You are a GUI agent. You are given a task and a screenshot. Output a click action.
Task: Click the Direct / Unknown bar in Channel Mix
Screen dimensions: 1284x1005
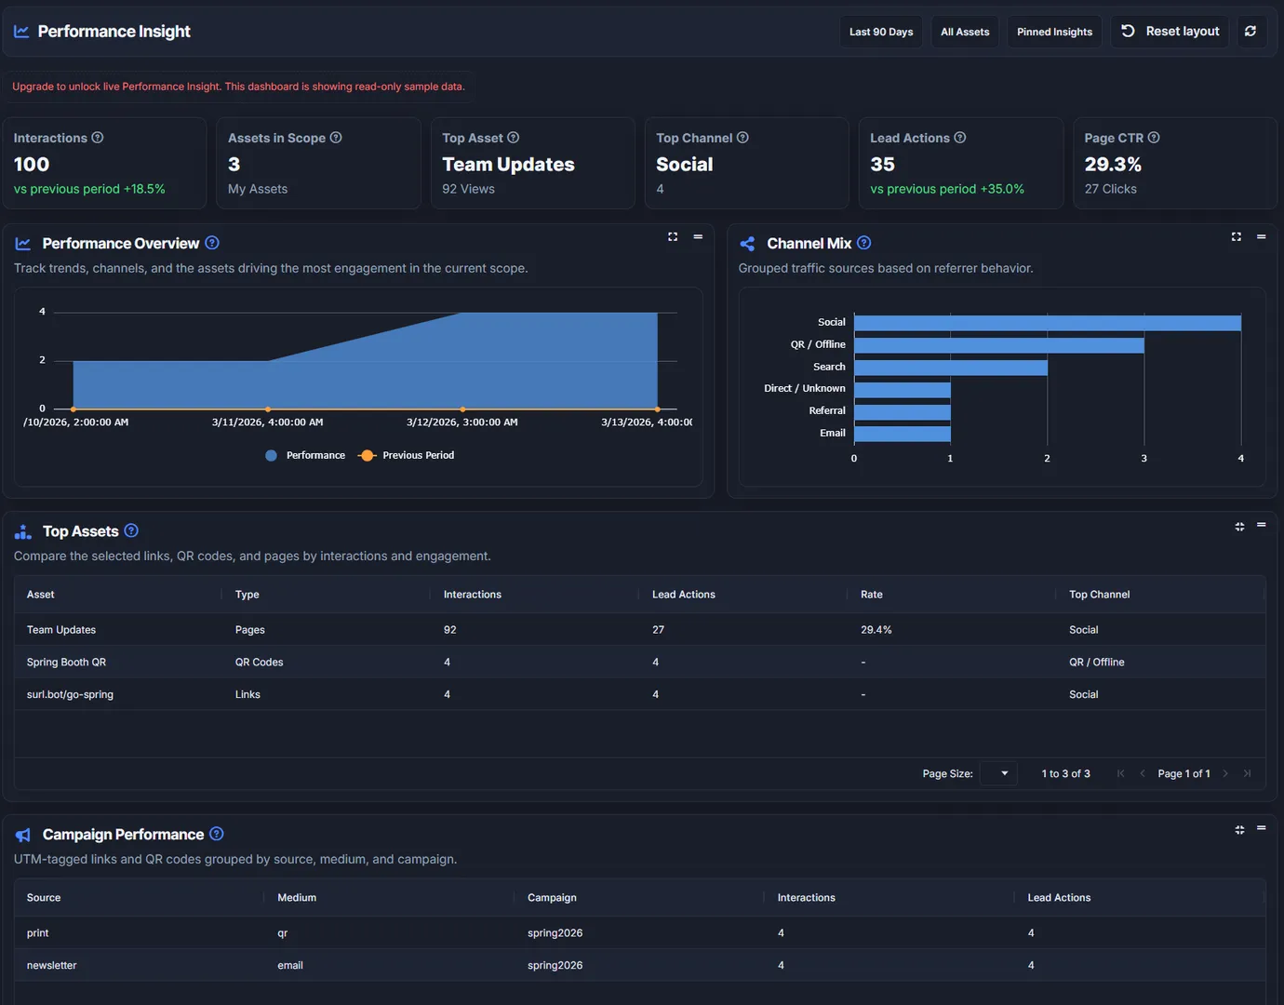903,389
